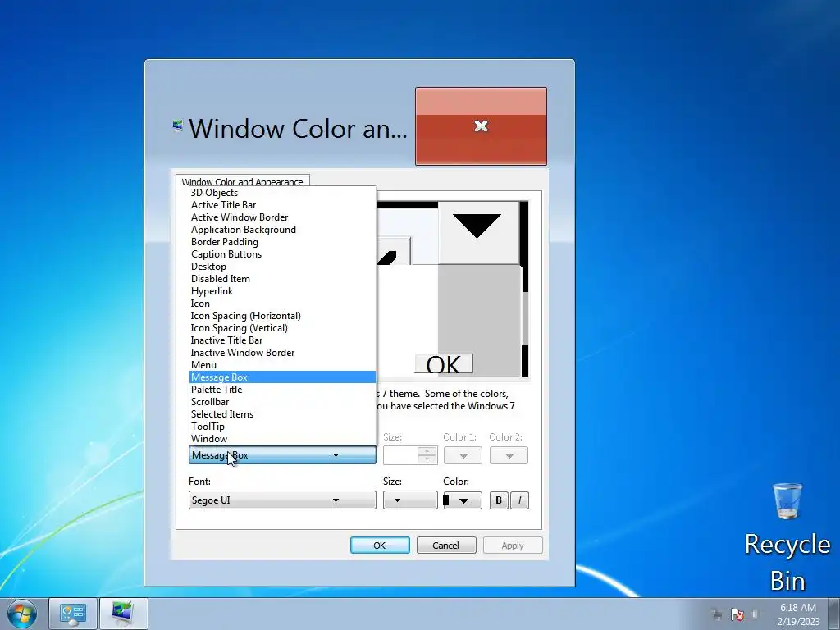Image resolution: width=840 pixels, height=630 pixels.
Task: Select Palette Title option
Action: [282, 390]
